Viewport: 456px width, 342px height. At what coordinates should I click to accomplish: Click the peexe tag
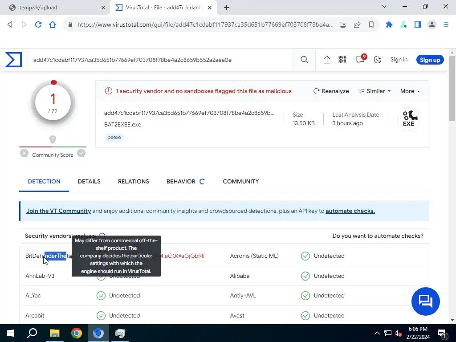114,137
